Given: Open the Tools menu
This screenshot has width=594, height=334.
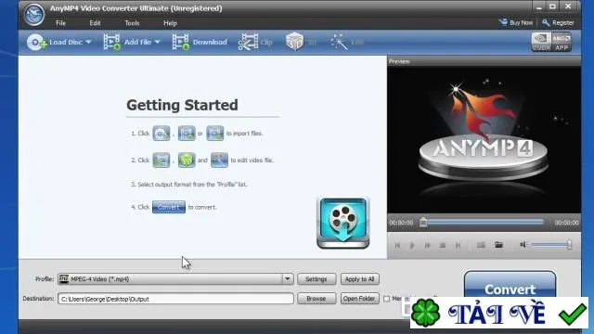Looking at the screenshot, I should (x=132, y=23).
